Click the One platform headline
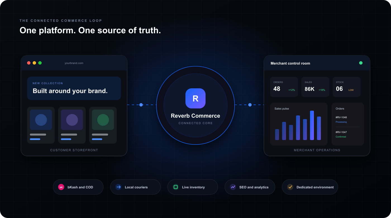Screen dimensions: 391x218 (x=90, y=30)
